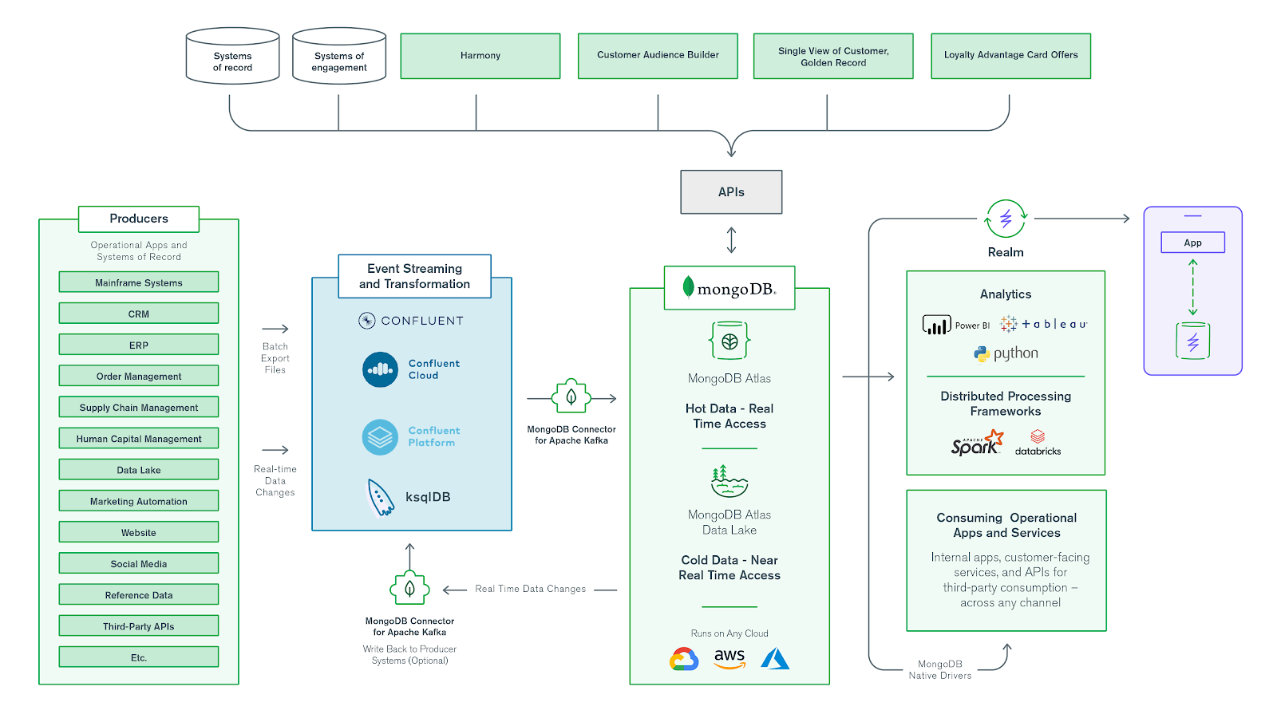Select the Order Management producer
The height and width of the screenshot is (718, 1277).
139,376
